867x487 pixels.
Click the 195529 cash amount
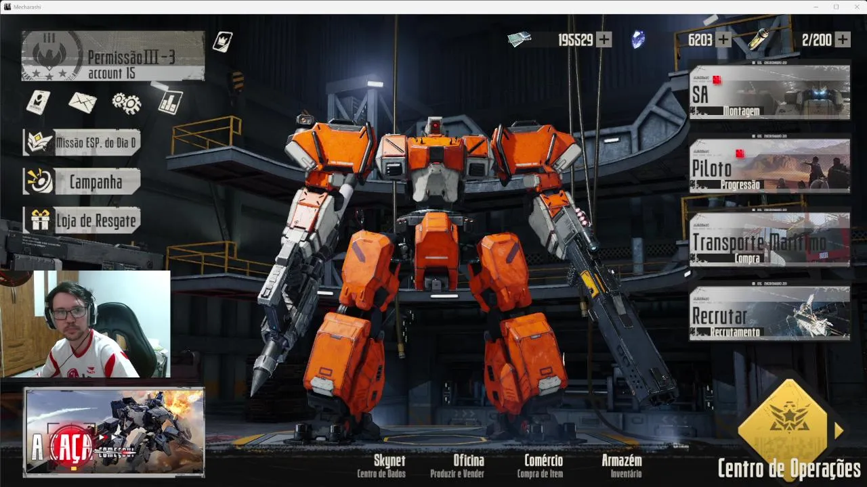pyautogui.click(x=575, y=40)
